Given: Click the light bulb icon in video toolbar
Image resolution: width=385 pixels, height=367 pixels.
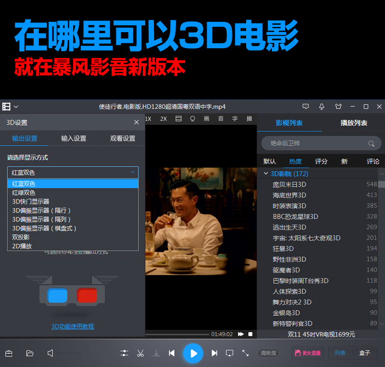Looking at the screenshot, I should [192, 119].
